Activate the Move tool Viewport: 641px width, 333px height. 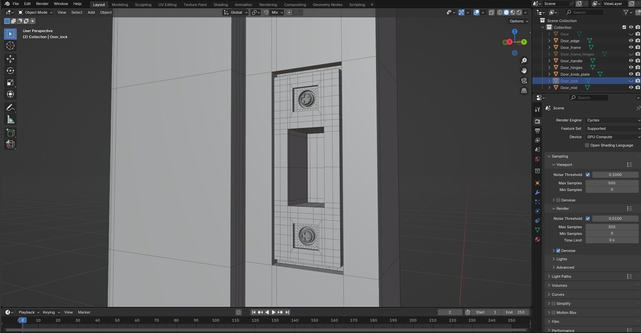pos(10,59)
